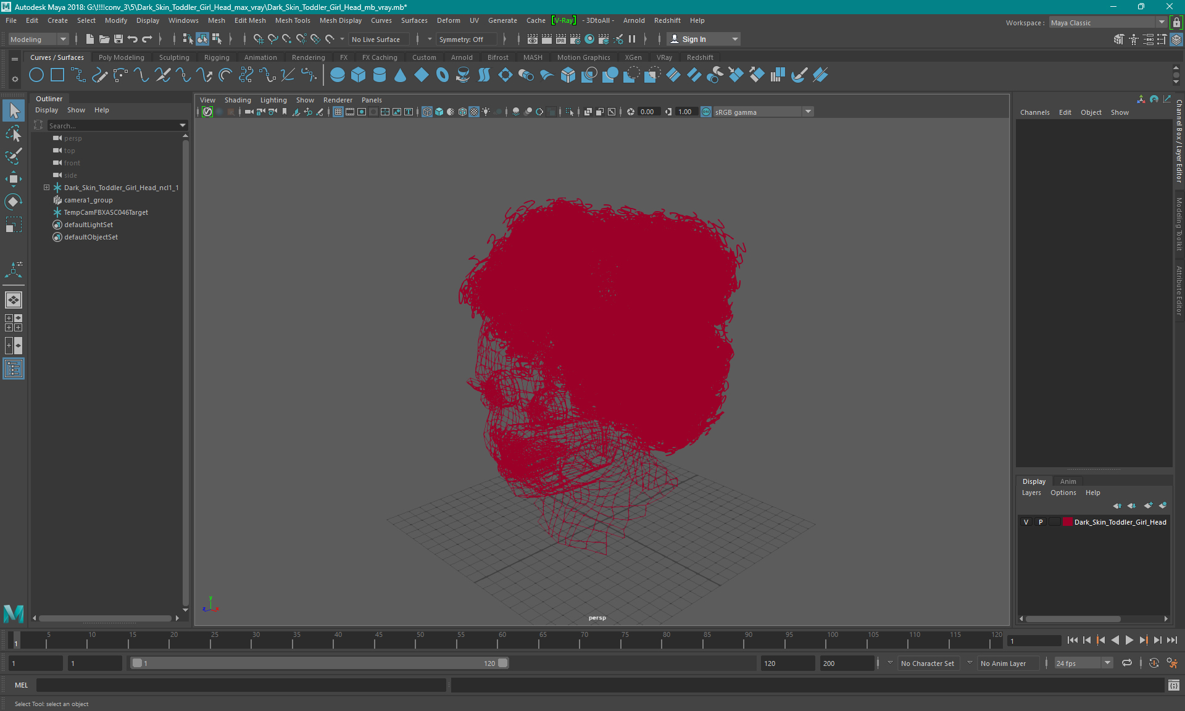
Task: Click the Outliner Search field
Action: [x=113, y=125]
